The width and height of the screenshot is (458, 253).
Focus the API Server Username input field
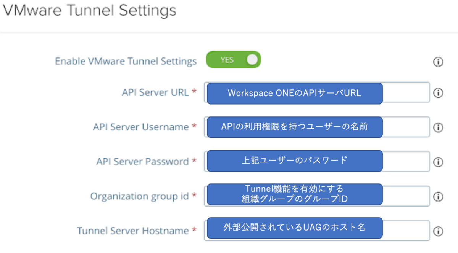317,127
